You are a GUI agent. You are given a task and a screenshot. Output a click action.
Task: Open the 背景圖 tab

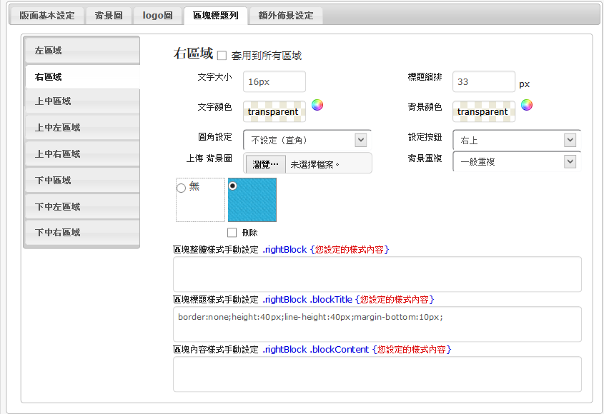click(x=109, y=15)
